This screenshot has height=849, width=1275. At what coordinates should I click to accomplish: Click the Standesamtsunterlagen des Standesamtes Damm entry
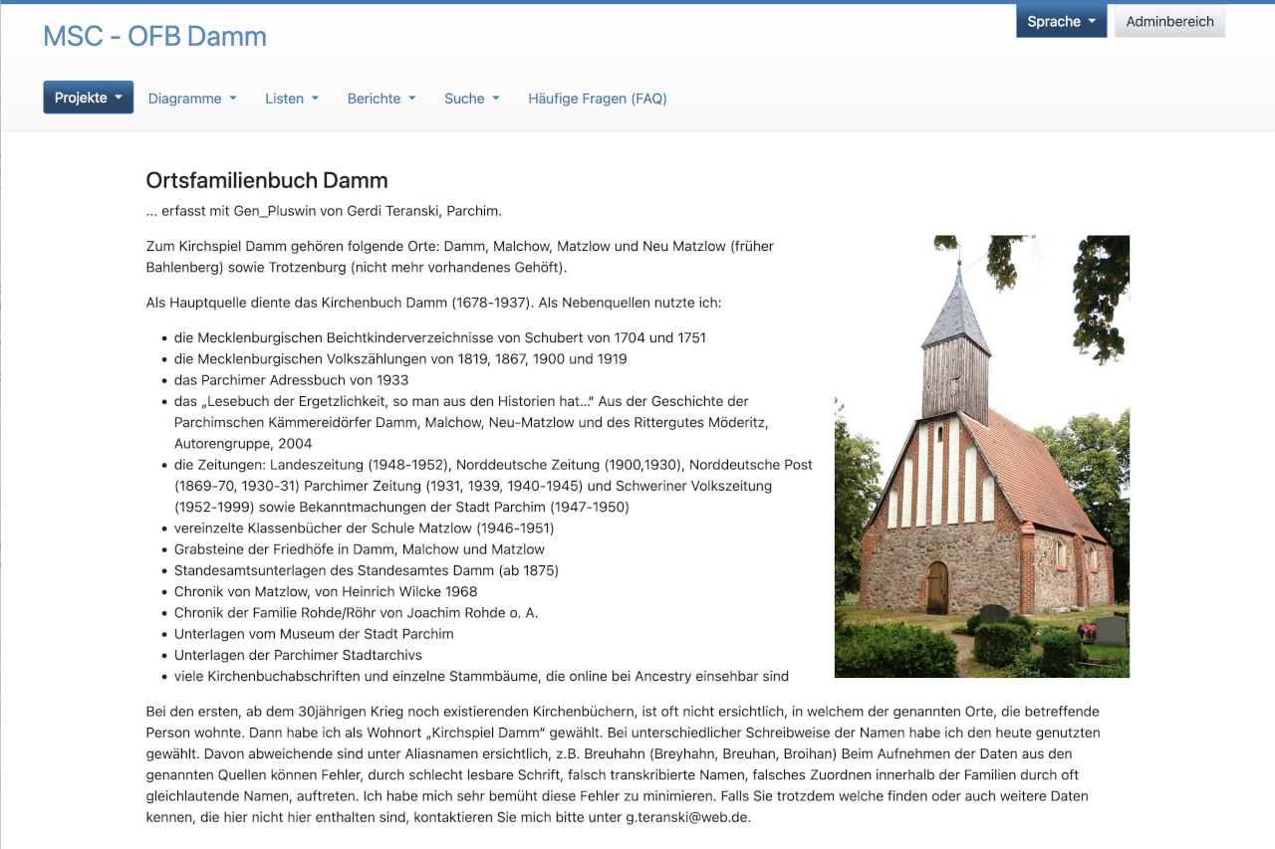pos(366,570)
